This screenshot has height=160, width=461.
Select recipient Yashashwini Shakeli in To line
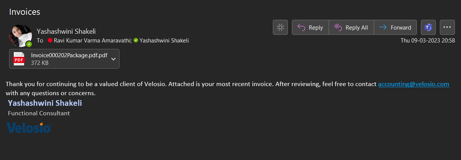coord(164,41)
